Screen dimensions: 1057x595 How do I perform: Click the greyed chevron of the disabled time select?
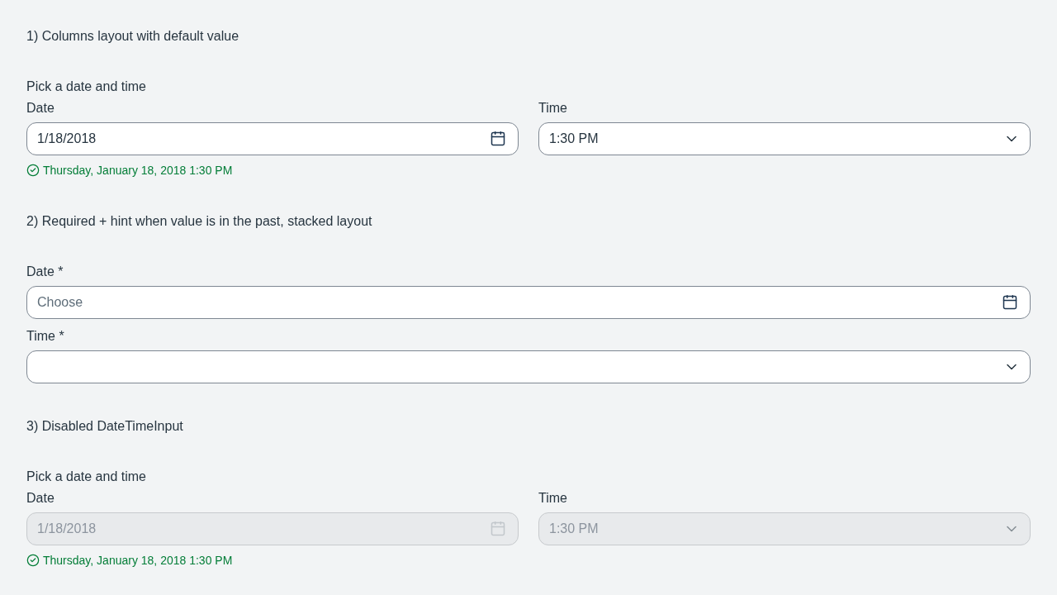point(1012,529)
